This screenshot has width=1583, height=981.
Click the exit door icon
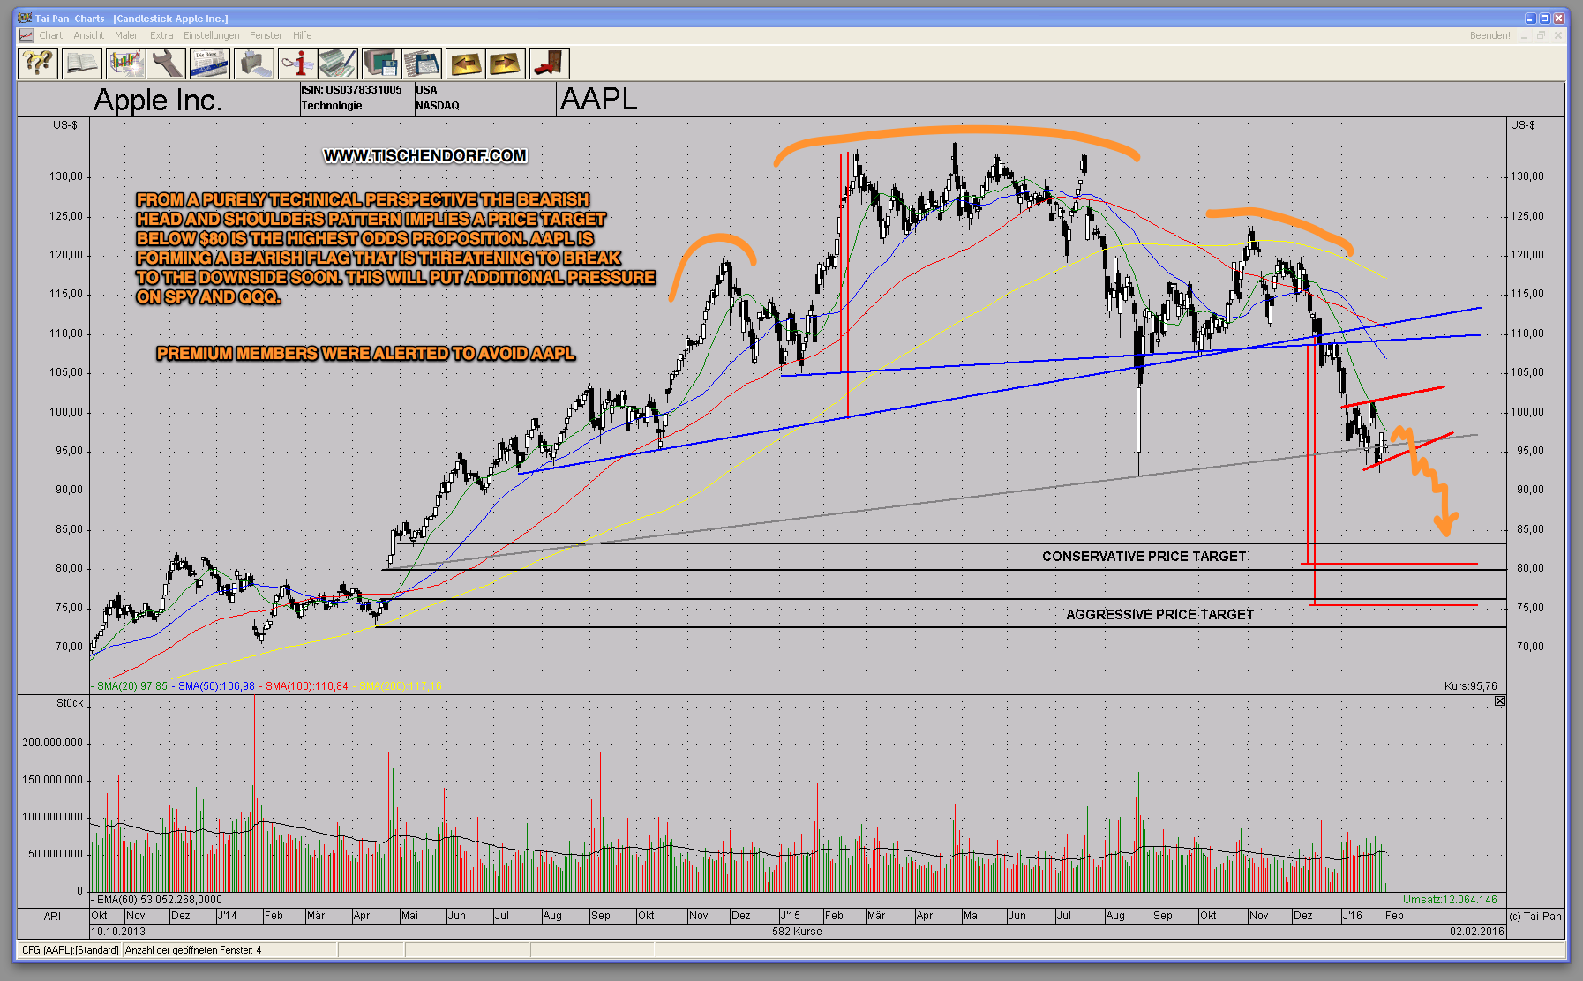(549, 64)
